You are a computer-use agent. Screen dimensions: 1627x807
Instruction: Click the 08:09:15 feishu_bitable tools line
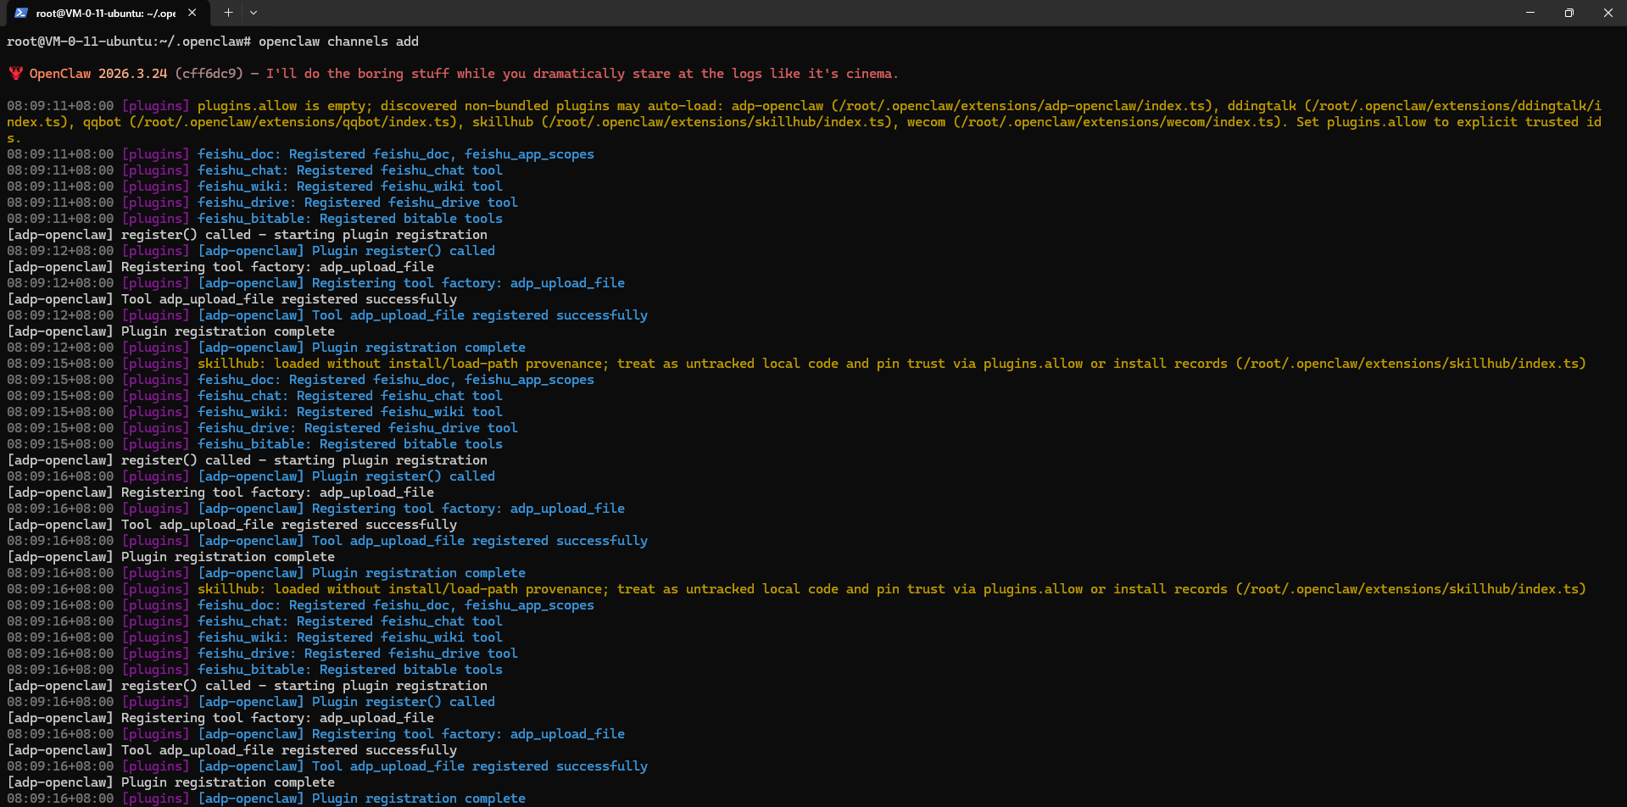coord(254,444)
